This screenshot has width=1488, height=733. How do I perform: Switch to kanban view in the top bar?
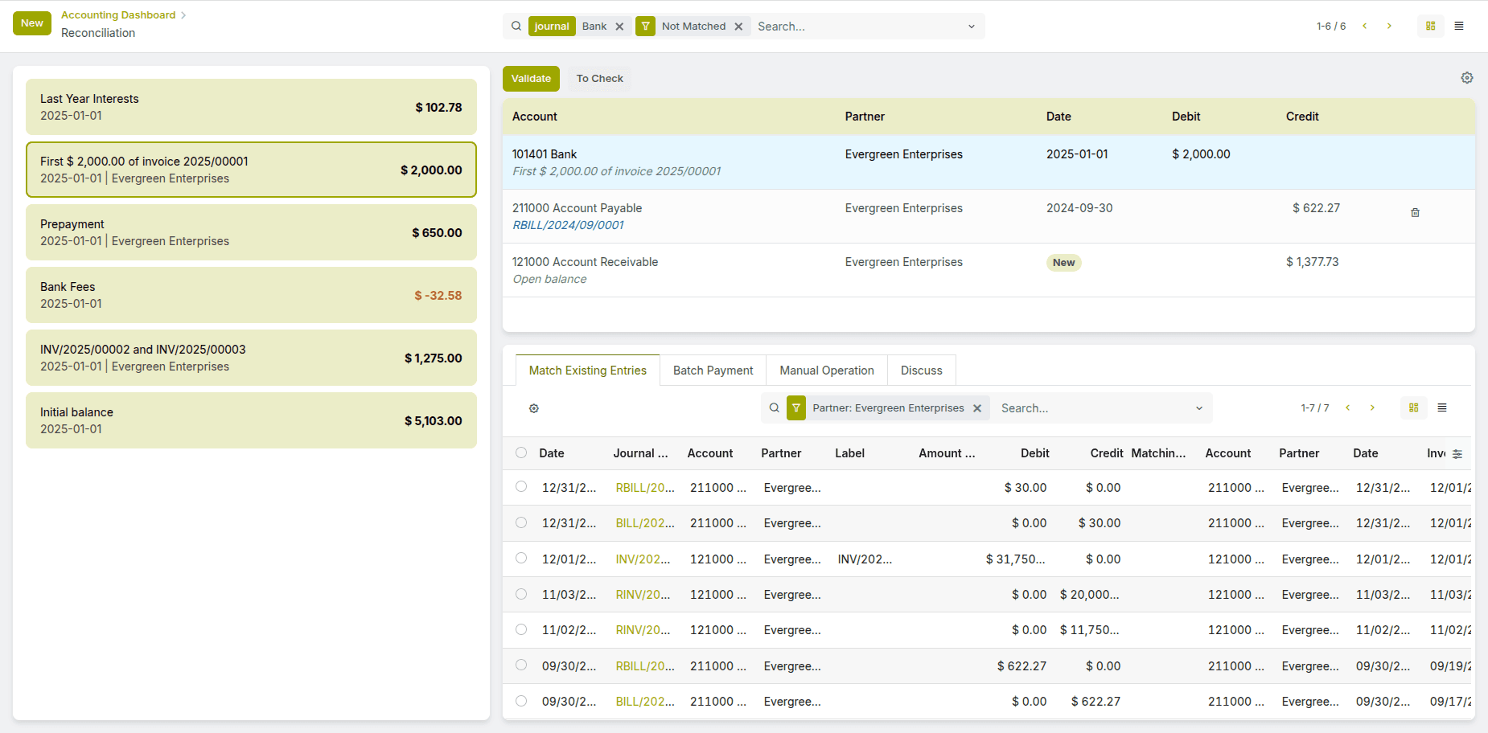coord(1430,27)
